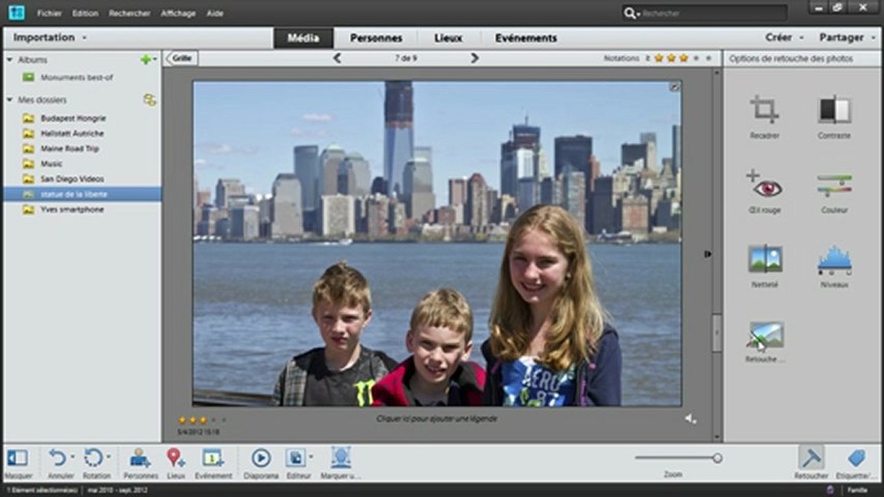Click the Masquer panel icon
The height and width of the screenshot is (497, 884).
coord(17,458)
